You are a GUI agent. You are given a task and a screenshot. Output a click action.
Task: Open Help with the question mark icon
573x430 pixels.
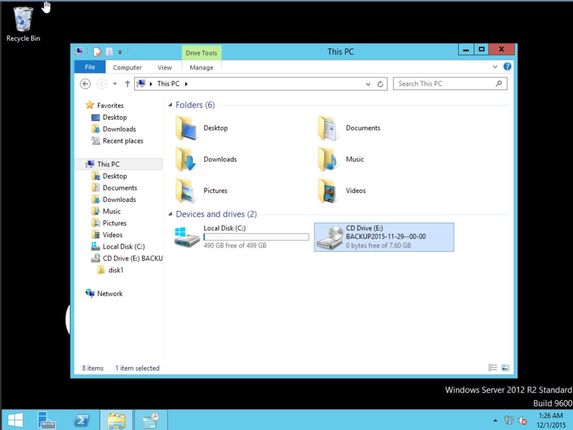507,67
